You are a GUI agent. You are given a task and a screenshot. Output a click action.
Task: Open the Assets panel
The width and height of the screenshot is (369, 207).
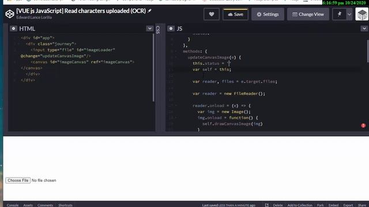[28, 205]
